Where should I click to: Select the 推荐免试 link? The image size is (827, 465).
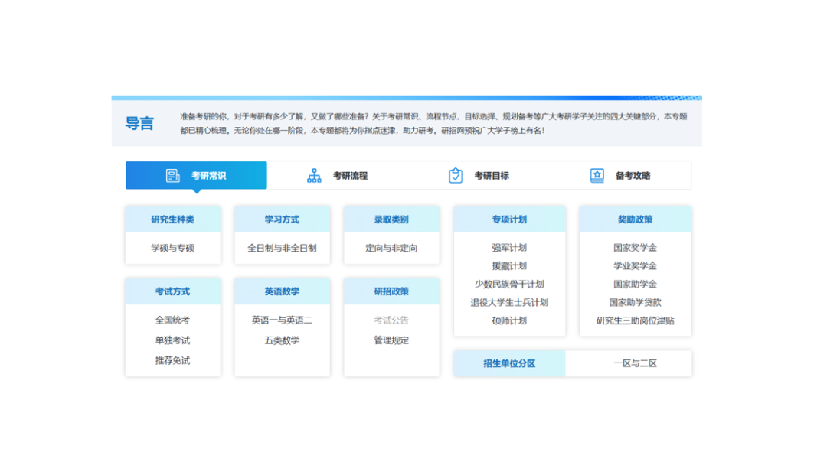pyautogui.click(x=172, y=361)
